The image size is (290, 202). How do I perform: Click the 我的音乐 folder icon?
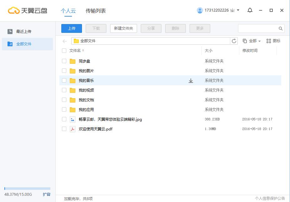point(73,81)
